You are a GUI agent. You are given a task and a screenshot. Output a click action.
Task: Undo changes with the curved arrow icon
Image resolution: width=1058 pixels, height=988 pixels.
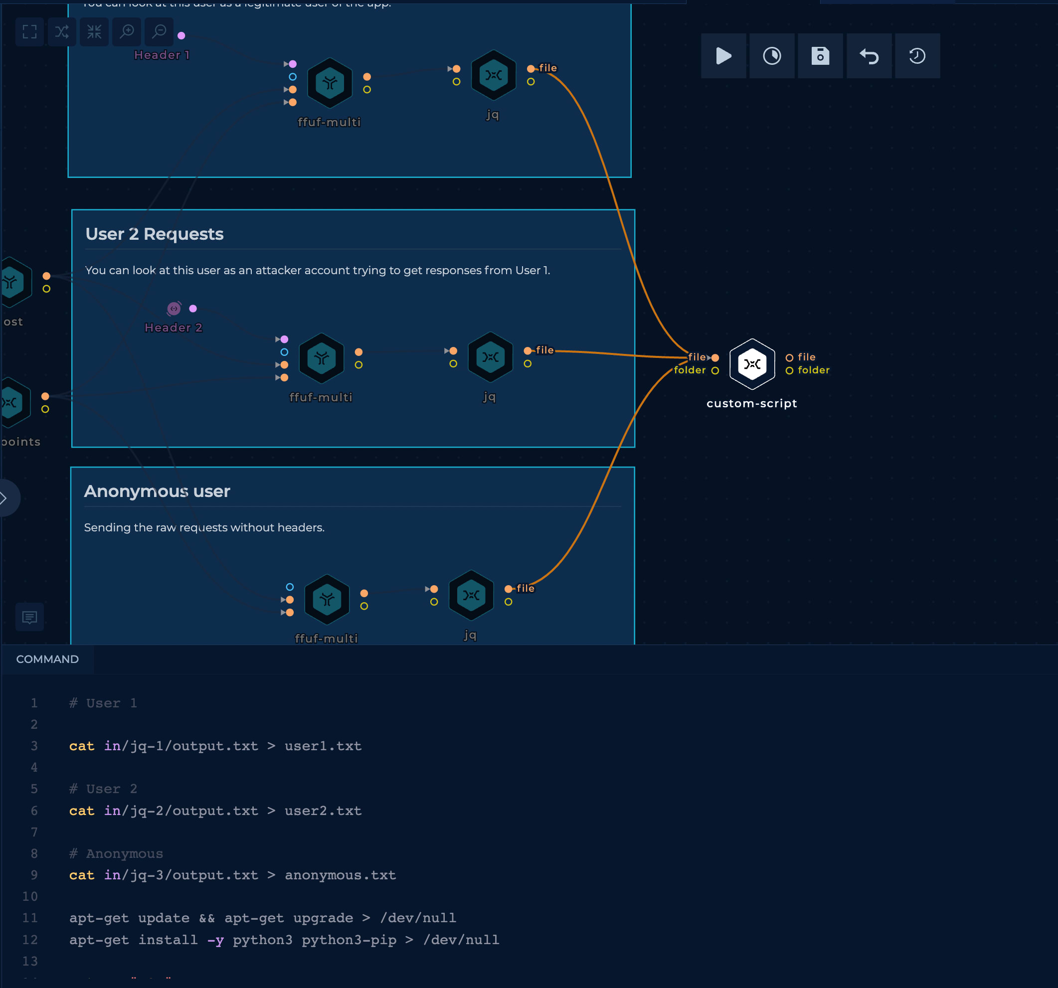(x=869, y=56)
